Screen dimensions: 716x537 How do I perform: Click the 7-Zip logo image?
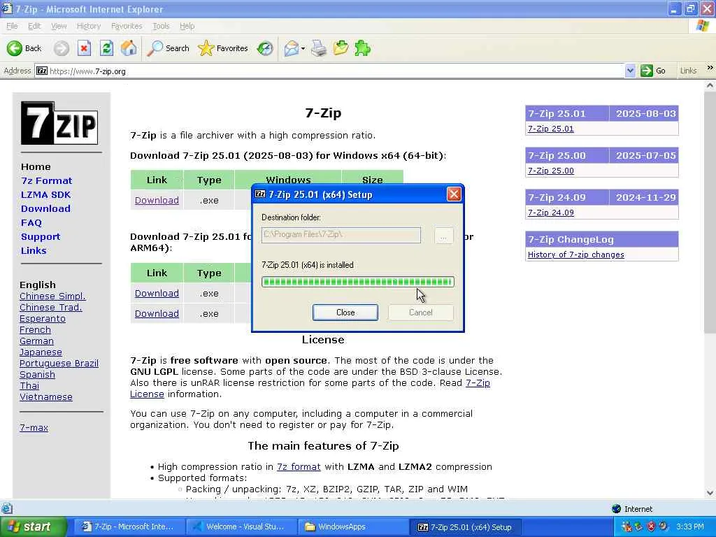(59, 123)
